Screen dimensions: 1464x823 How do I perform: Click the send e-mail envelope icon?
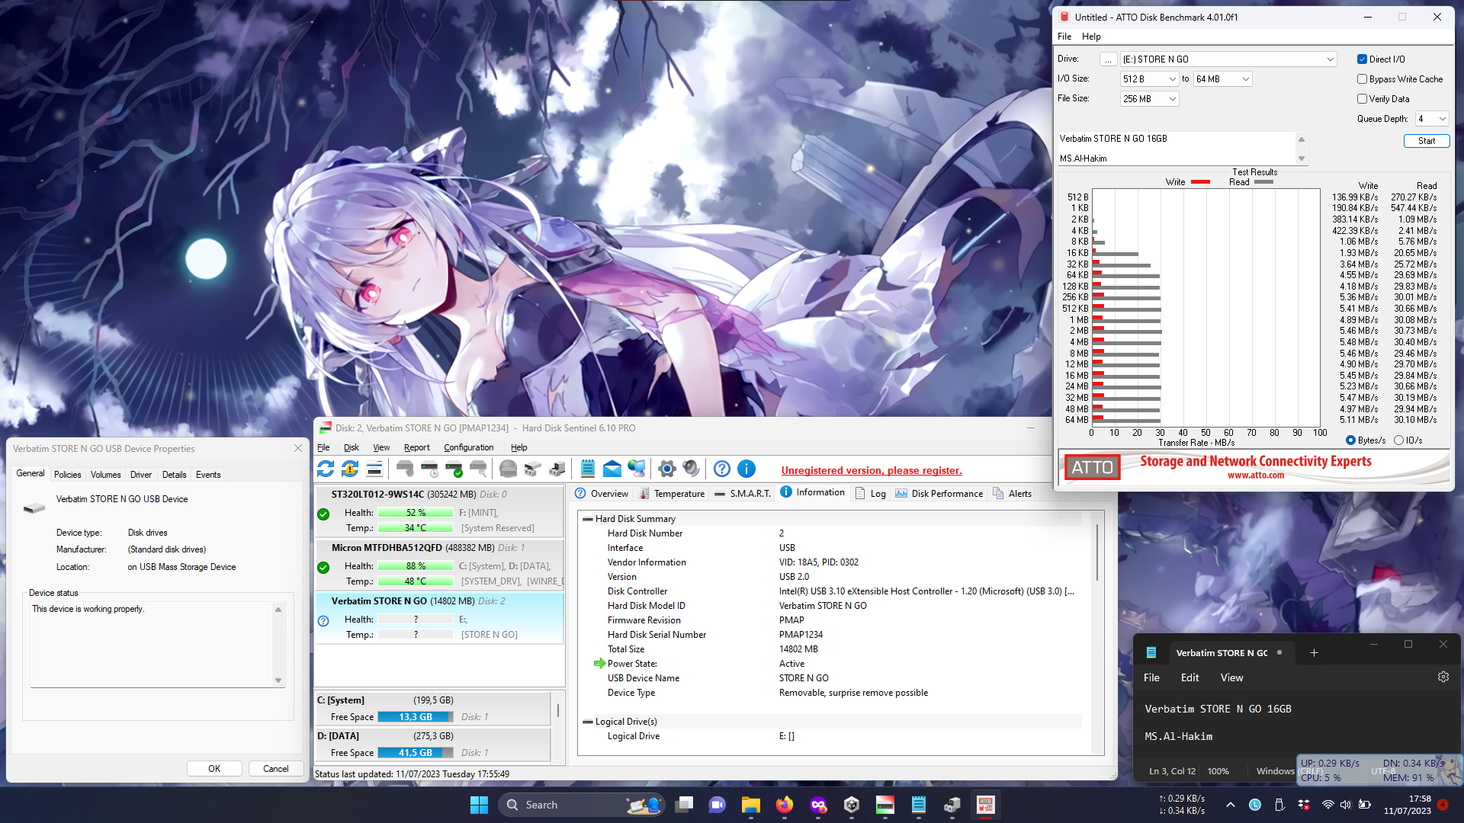(612, 469)
